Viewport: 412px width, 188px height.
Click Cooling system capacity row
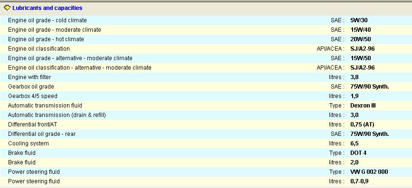[x=206, y=143]
